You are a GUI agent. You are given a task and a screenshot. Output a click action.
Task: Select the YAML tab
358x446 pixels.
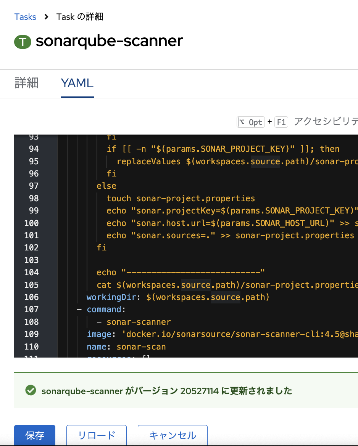pyautogui.click(x=77, y=83)
